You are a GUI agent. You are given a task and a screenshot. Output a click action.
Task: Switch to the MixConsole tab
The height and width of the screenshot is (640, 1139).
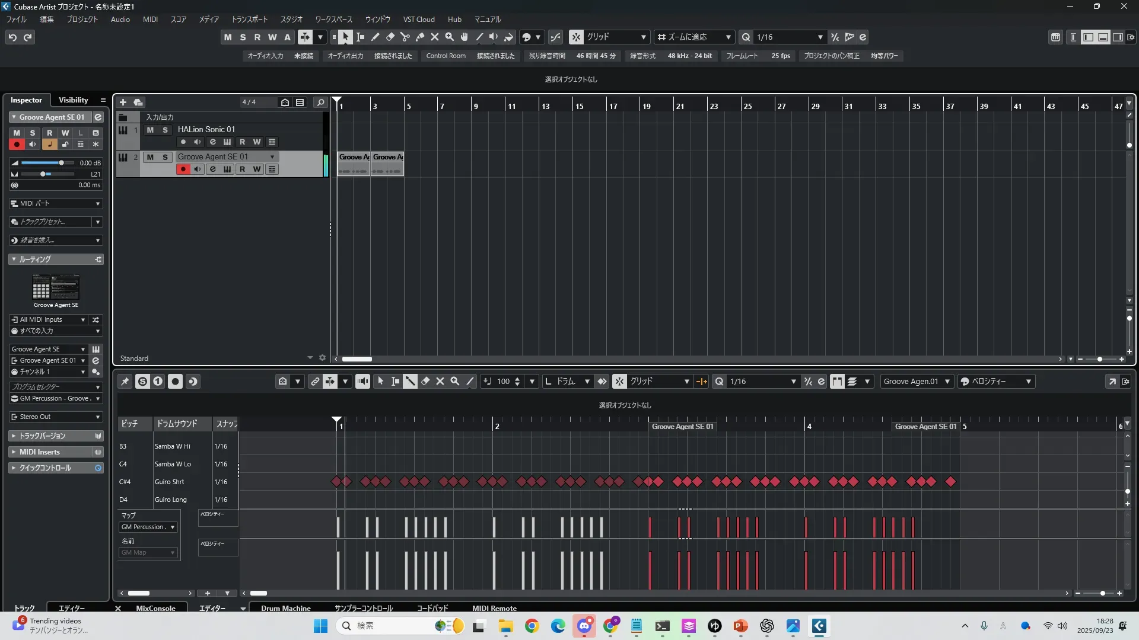(x=155, y=609)
